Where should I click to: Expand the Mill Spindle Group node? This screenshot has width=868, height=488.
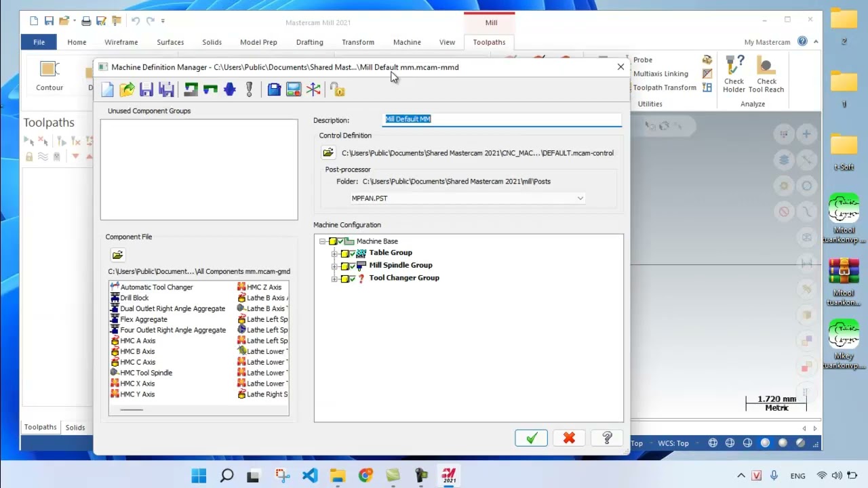tap(334, 266)
